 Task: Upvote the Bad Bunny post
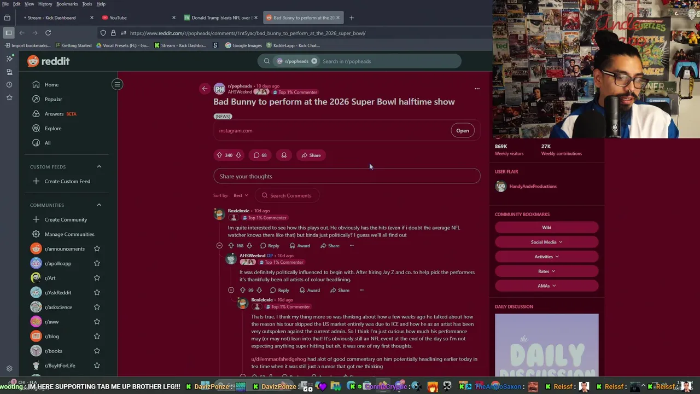click(219, 155)
